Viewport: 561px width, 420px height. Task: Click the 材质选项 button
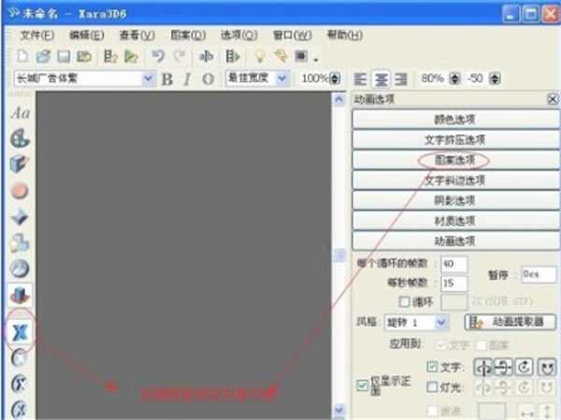(x=456, y=221)
